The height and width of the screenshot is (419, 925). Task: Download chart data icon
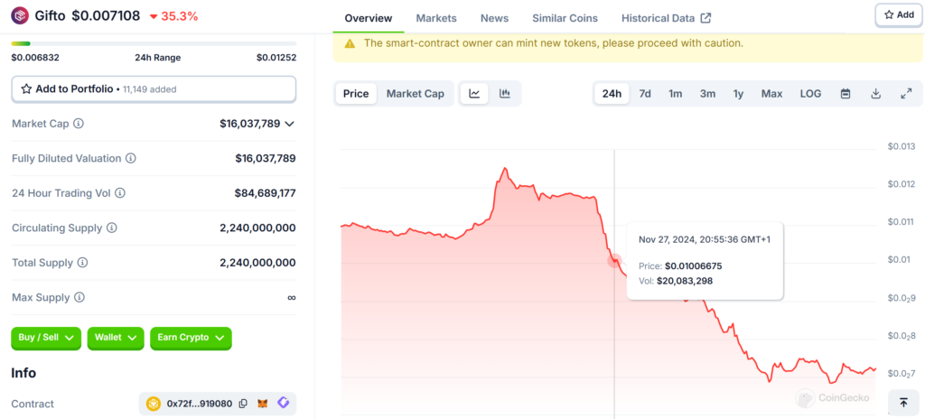pyautogui.click(x=876, y=93)
